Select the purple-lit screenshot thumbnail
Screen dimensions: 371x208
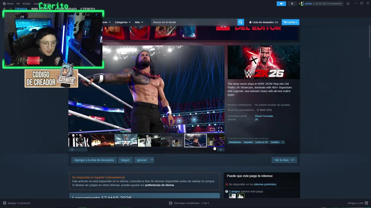216,140
